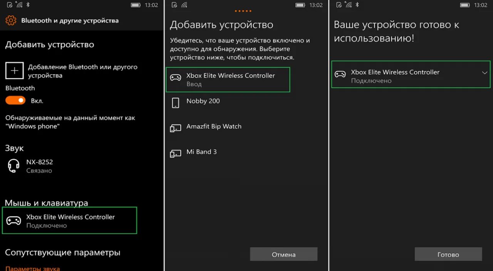Tap the Wi-Fi status icon in left phone

(19, 5)
